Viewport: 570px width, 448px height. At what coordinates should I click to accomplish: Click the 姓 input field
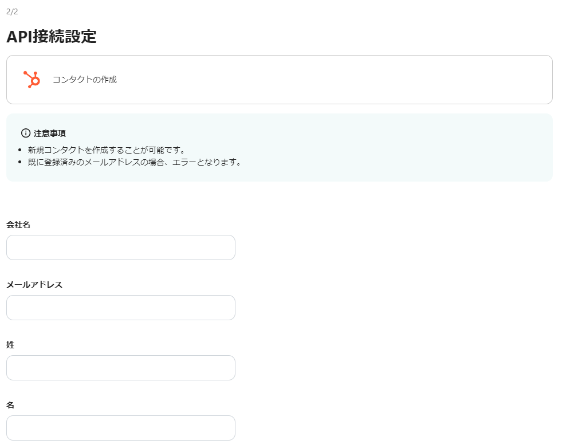[120, 368]
